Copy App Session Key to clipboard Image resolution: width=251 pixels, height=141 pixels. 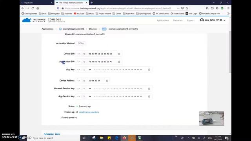click(x=149, y=96)
